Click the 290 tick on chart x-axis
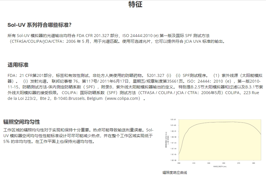266x177 pixels. click(179, 163)
